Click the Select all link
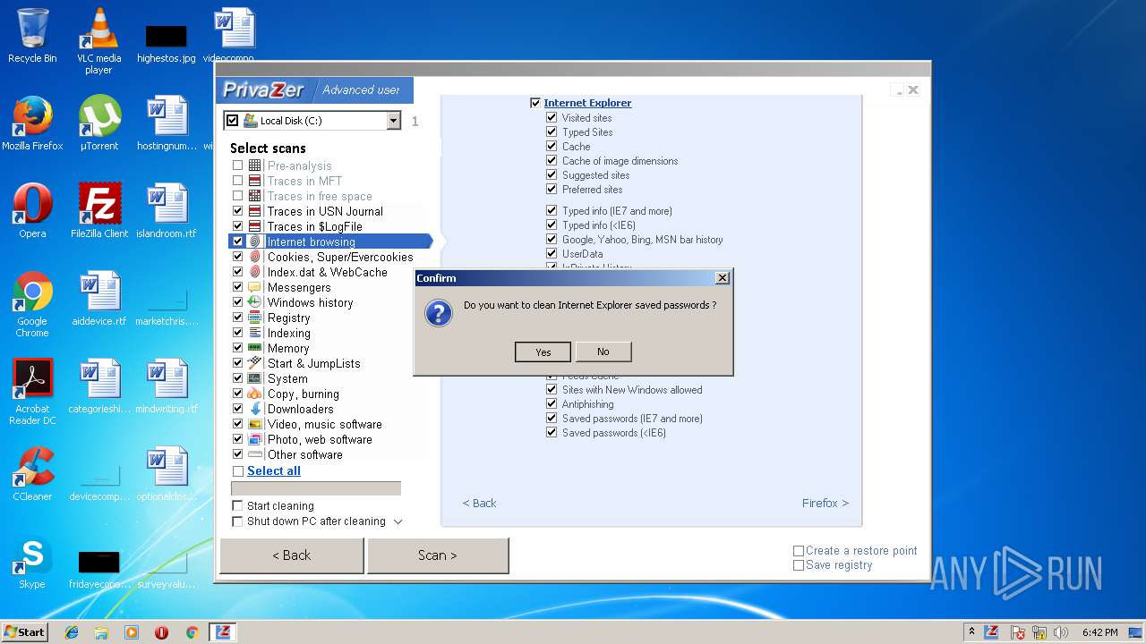Image resolution: width=1146 pixels, height=644 pixels. coord(273,470)
